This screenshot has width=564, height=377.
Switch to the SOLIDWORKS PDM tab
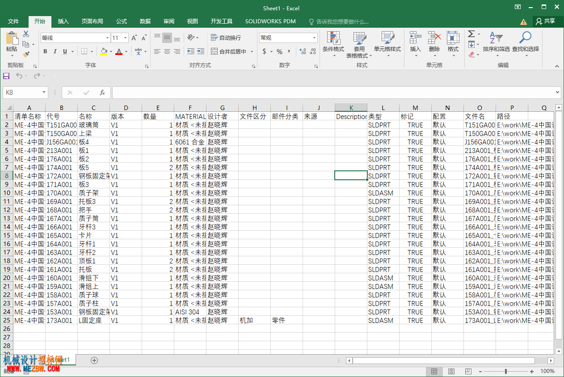(x=270, y=21)
